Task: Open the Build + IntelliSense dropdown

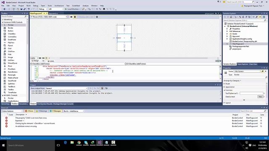Action: pyautogui.click(x=74, y=111)
